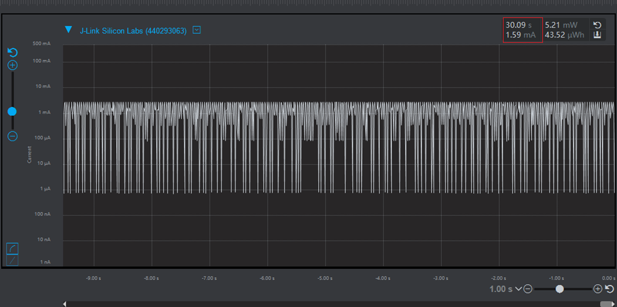Click the -8.00 s time label
The image size is (617, 307).
(151, 278)
